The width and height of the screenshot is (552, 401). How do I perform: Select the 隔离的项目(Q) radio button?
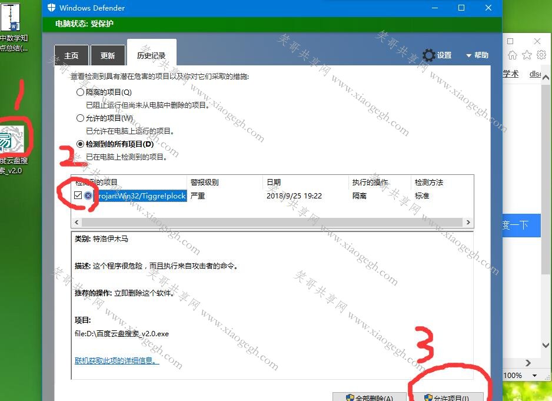80,92
